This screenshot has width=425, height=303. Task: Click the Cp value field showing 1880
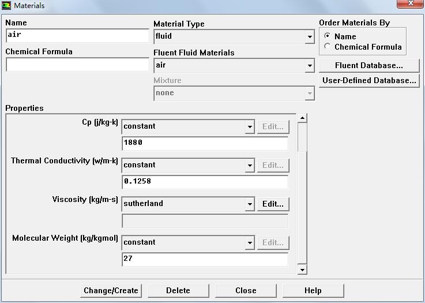coord(205,143)
